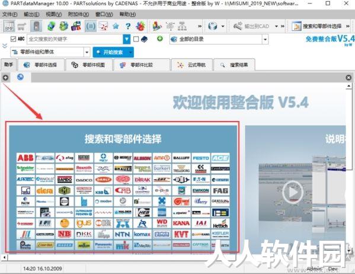355x274 pixels.
Task: Select the ABB catalog logo
Action: (x=25, y=158)
